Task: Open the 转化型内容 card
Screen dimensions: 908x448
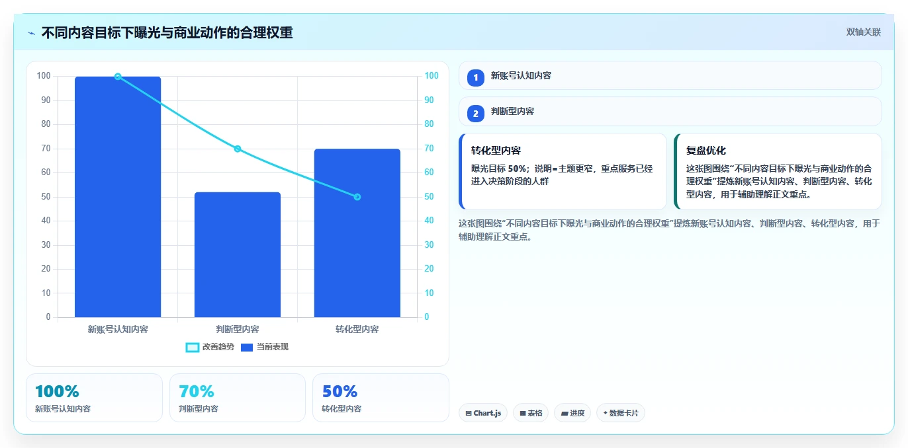Action: pos(563,172)
